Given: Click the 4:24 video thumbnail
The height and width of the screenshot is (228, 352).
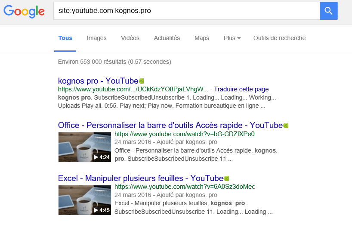Looking at the screenshot, I should pos(85,147).
